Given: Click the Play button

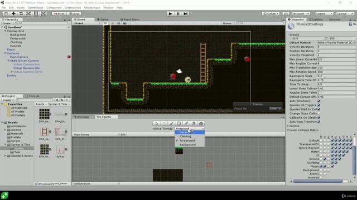Looking at the screenshot, I should (x=170, y=13).
